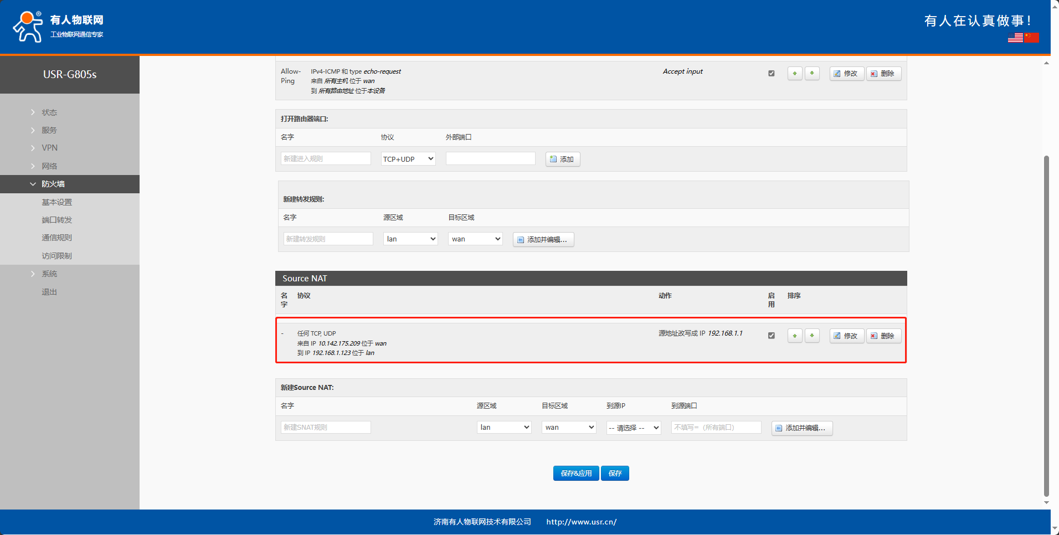Uncheck the Source NAT rule enable checkbox

click(772, 336)
